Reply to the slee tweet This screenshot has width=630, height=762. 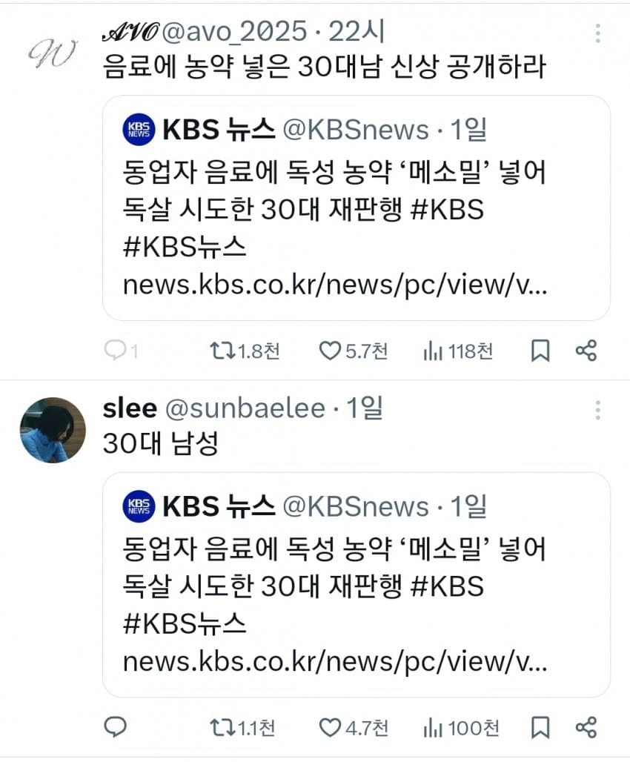[116, 727]
